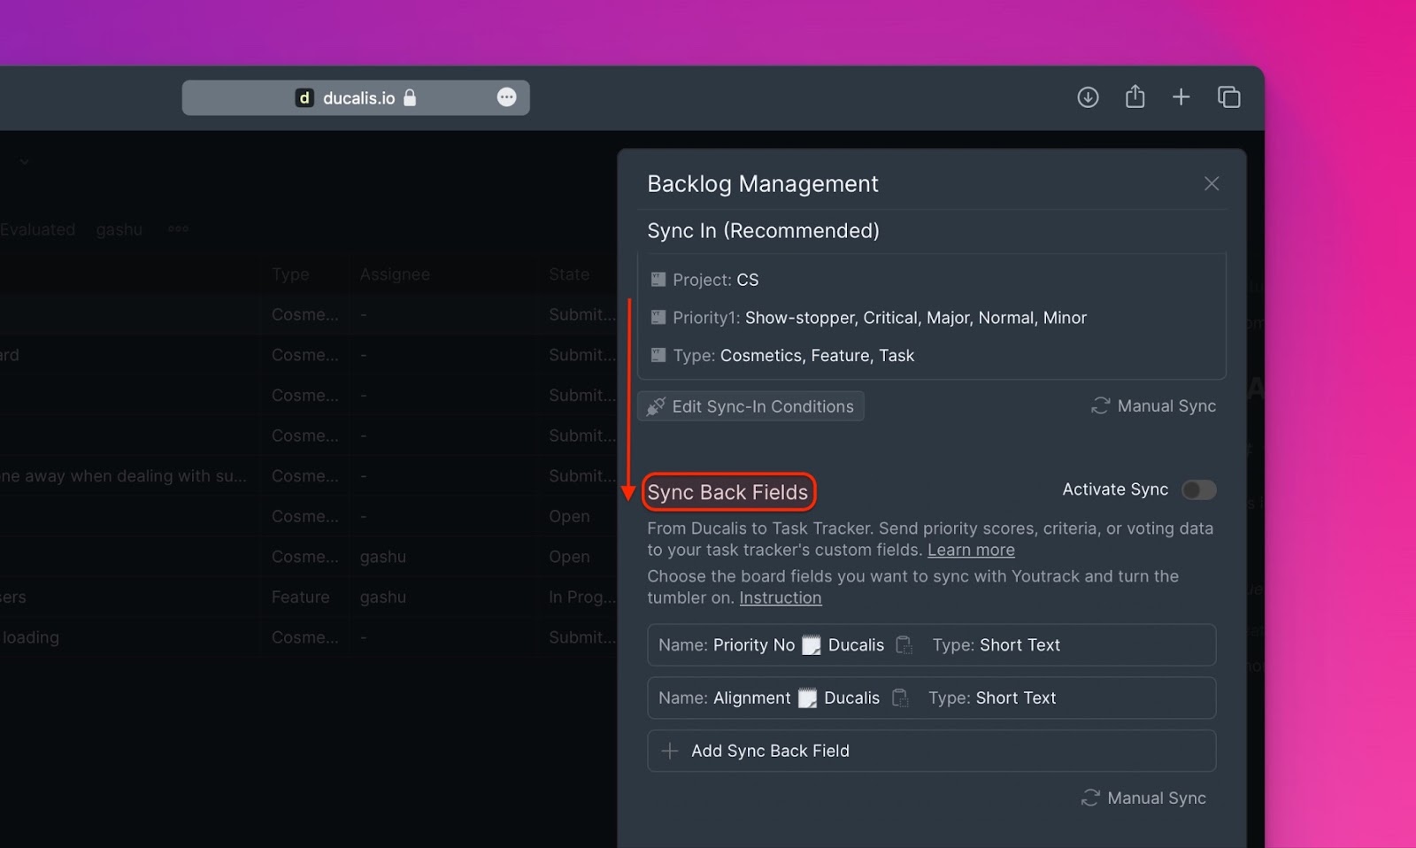Click gashu assignee in Feature row
Viewport: 1416px width, 848px height.
(383, 597)
